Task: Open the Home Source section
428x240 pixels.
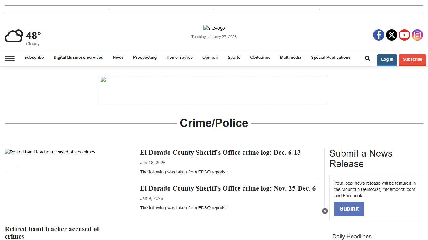Action: (x=180, y=57)
